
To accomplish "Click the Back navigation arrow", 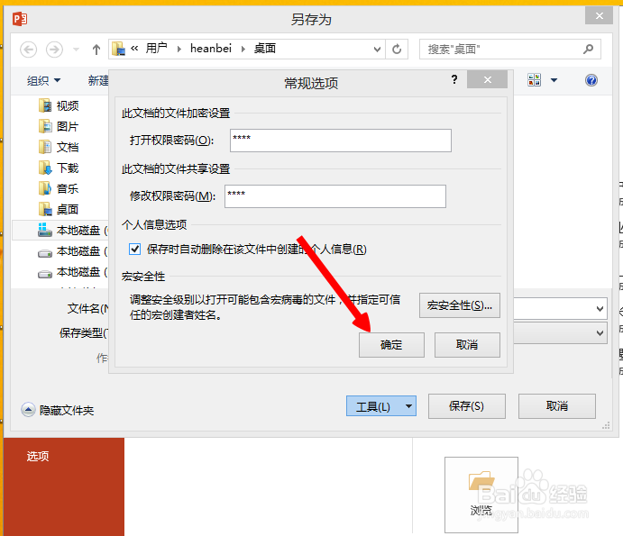I will click(29, 50).
